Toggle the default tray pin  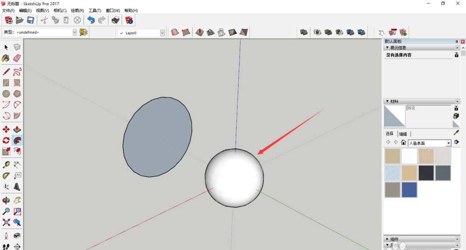457,41
